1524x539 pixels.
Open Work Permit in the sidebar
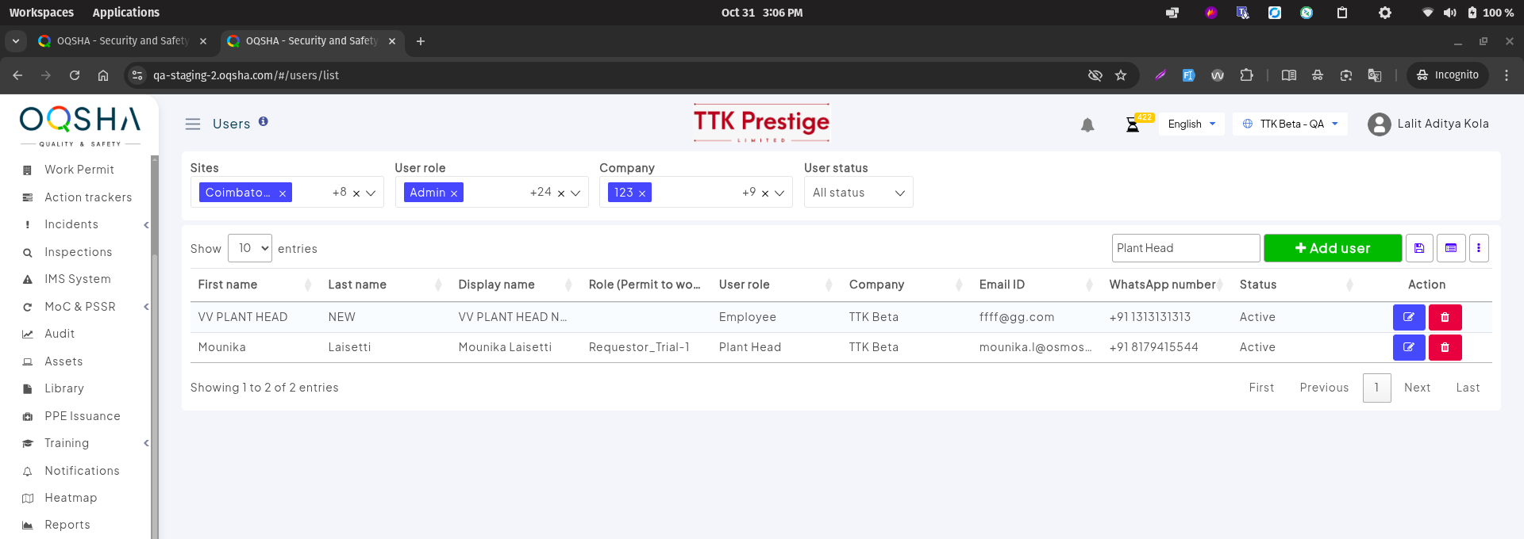coord(79,170)
